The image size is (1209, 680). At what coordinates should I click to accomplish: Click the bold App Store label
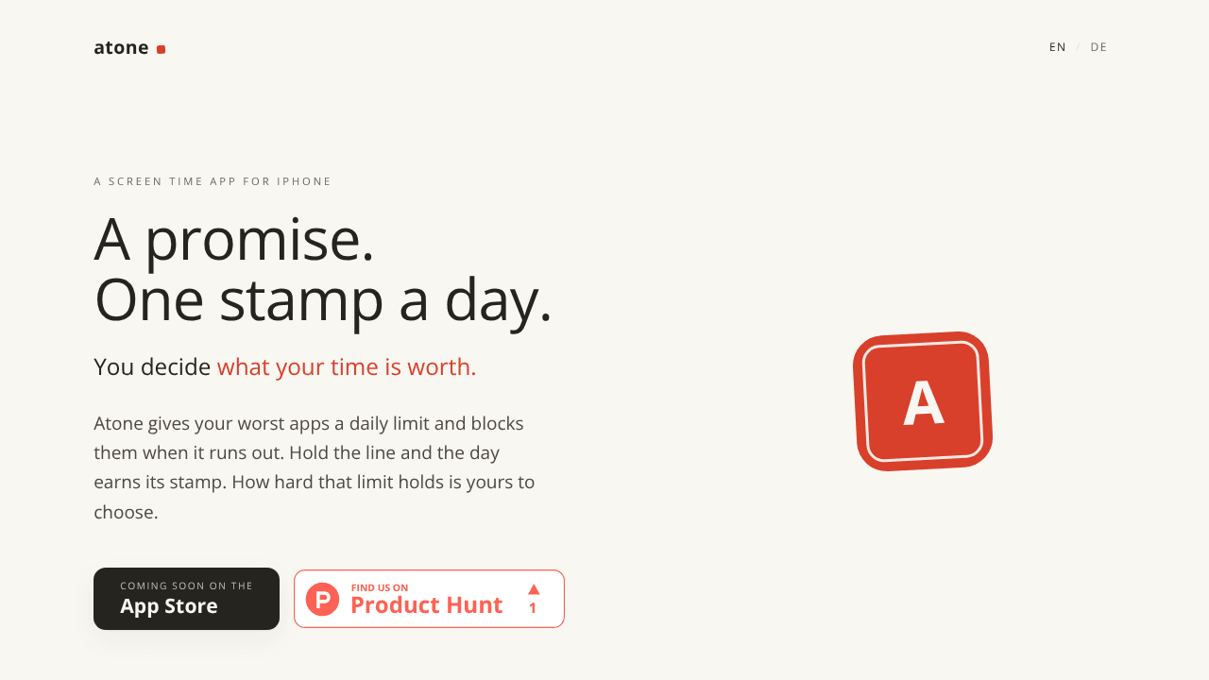pyautogui.click(x=169, y=606)
